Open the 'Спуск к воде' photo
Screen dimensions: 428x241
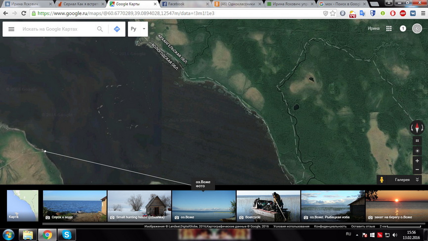[75, 206]
